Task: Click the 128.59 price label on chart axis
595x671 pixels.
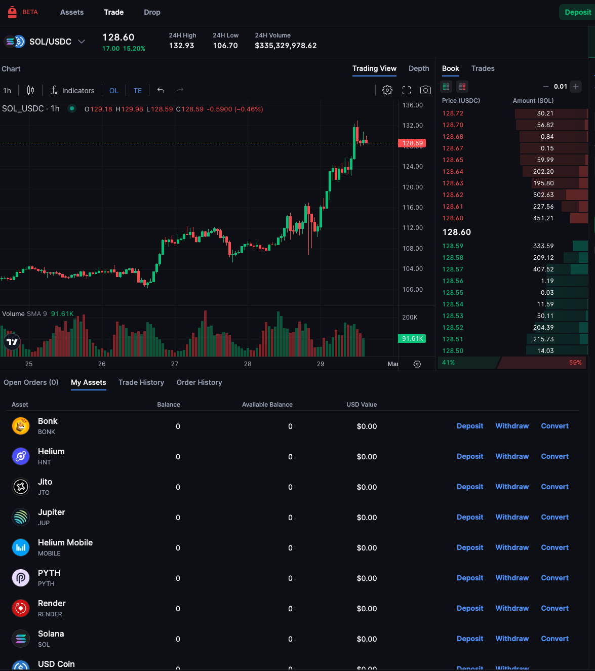Action: (412, 143)
